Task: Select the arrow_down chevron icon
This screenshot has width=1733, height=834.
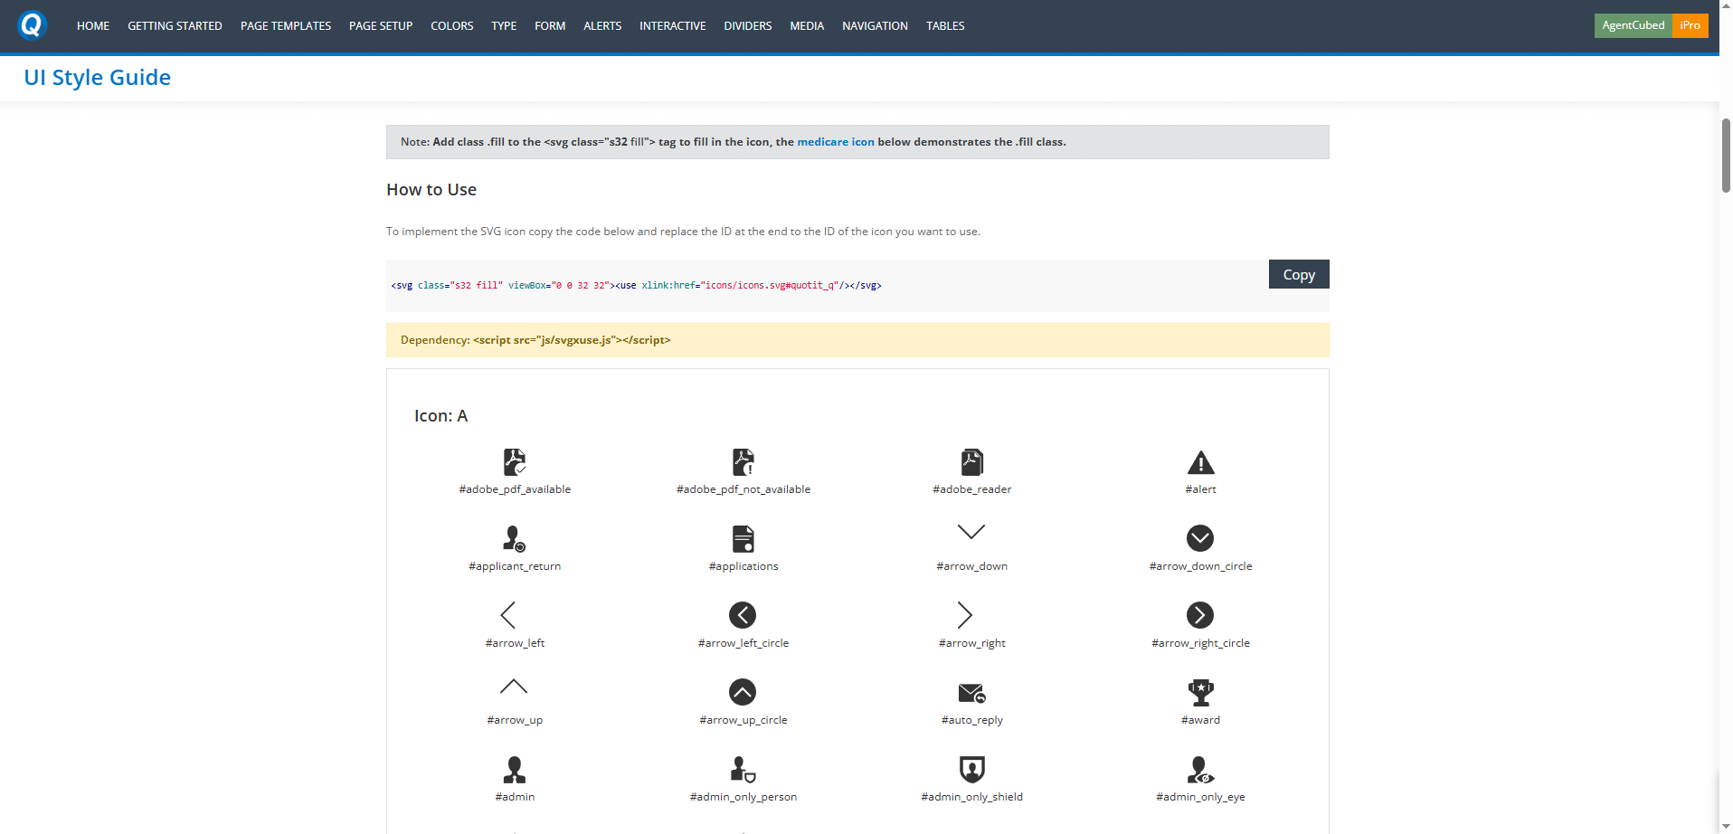Action: [971, 531]
